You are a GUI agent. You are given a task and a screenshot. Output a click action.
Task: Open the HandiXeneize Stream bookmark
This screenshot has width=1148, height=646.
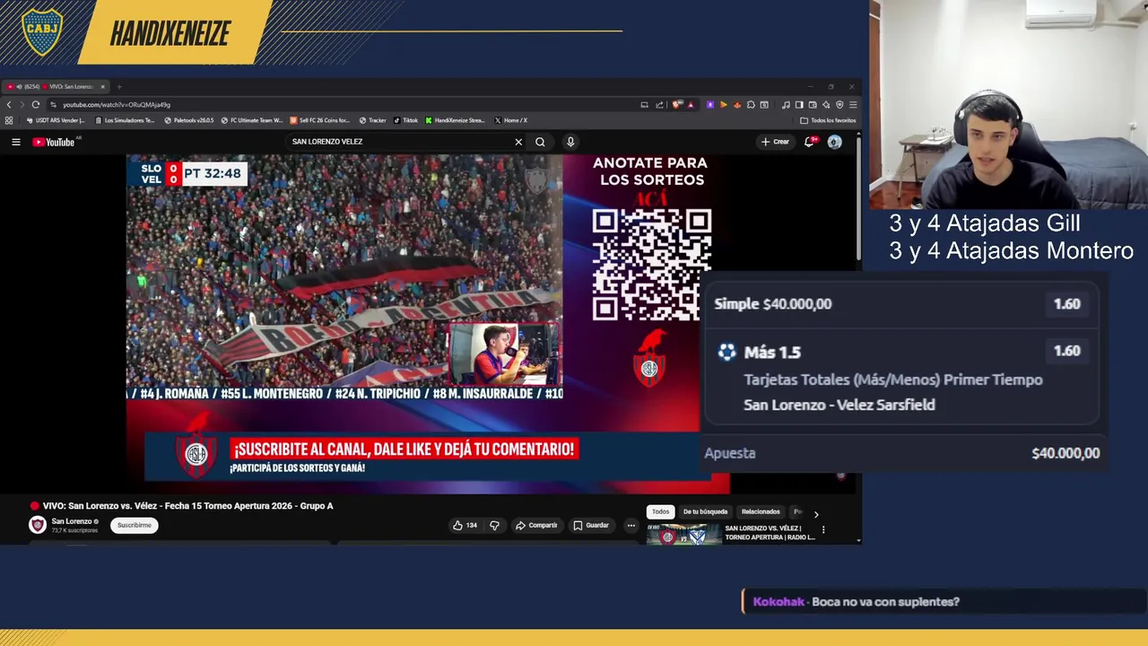(455, 120)
